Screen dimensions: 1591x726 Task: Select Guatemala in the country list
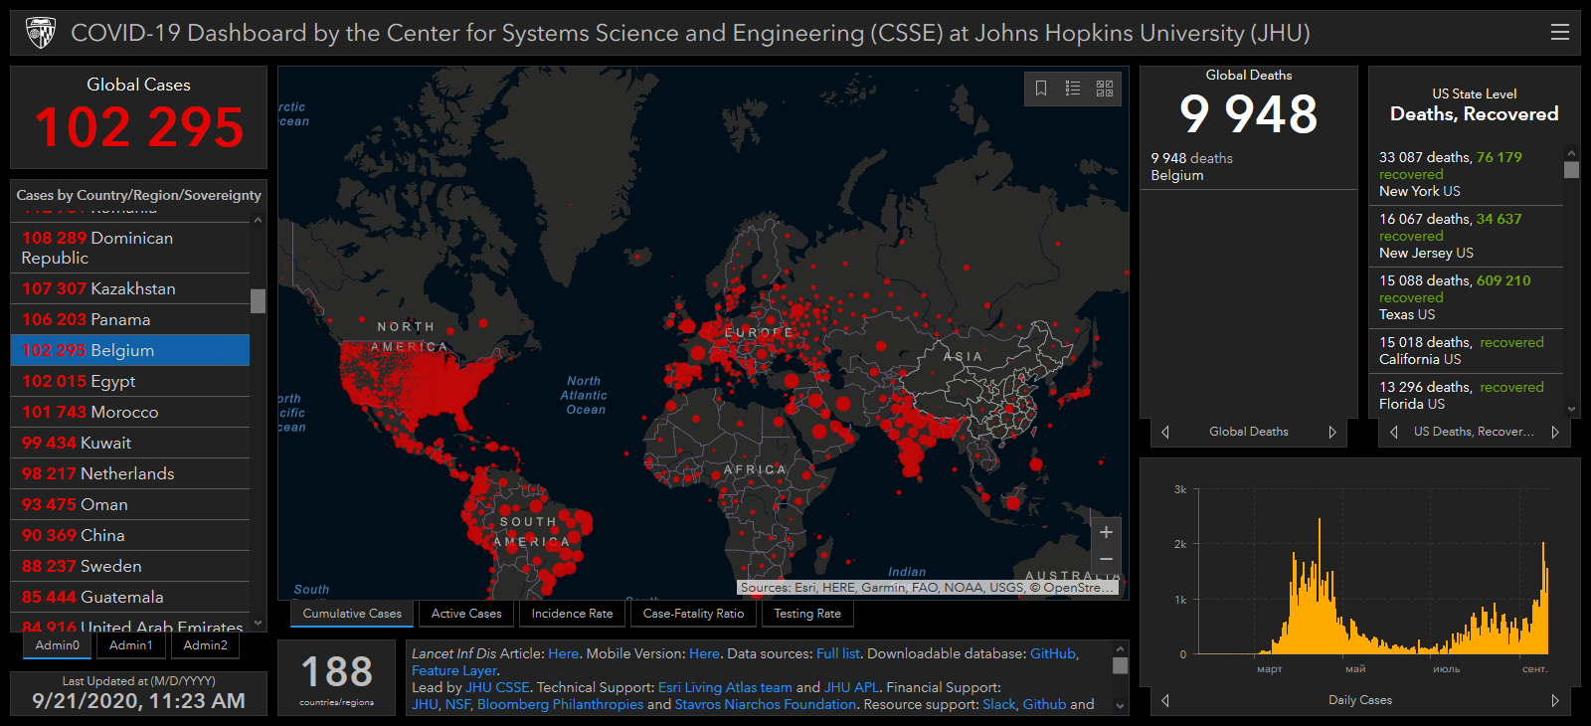coord(130,597)
